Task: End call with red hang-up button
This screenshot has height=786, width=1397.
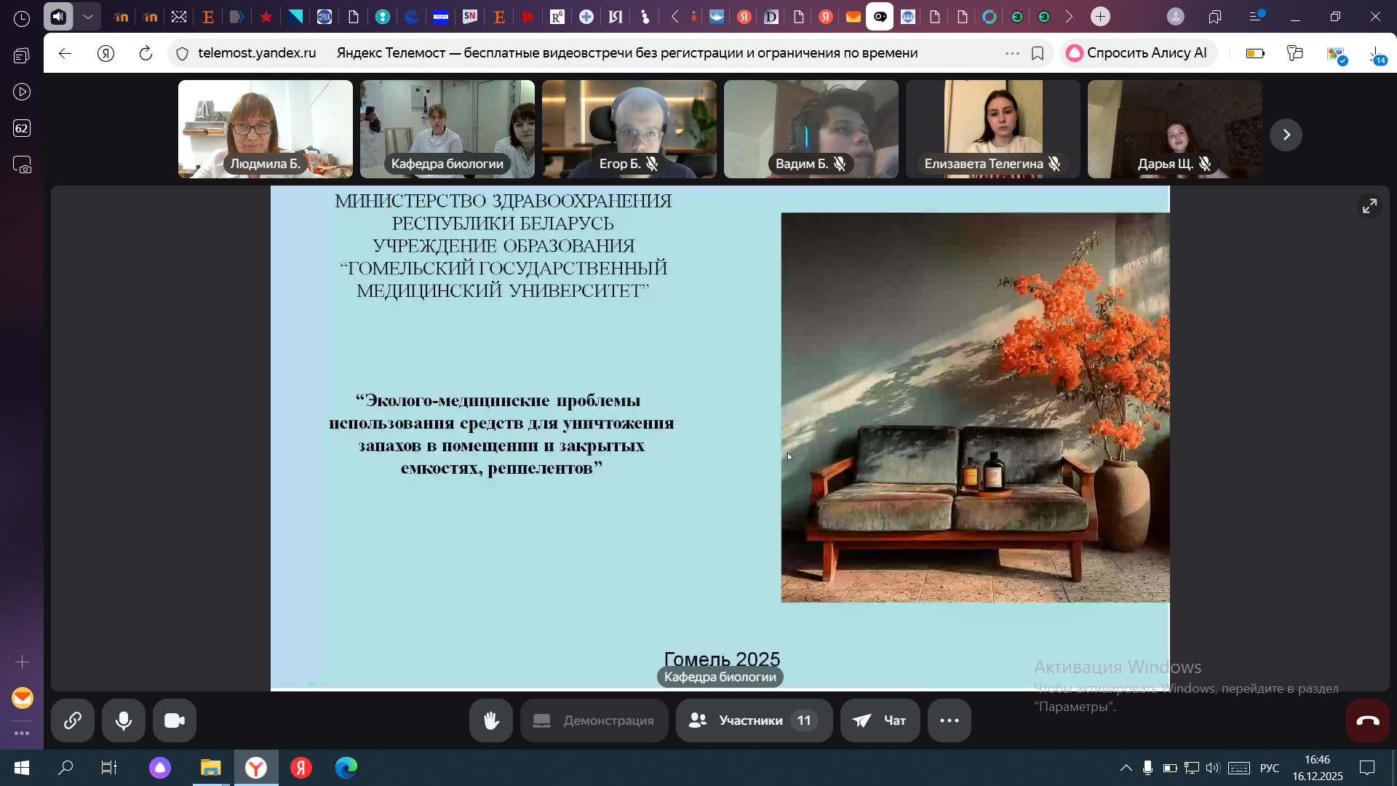Action: 1367,720
